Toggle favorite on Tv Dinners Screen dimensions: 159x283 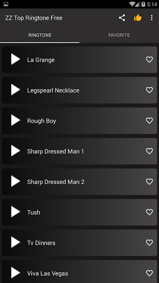pyautogui.click(x=149, y=243)
